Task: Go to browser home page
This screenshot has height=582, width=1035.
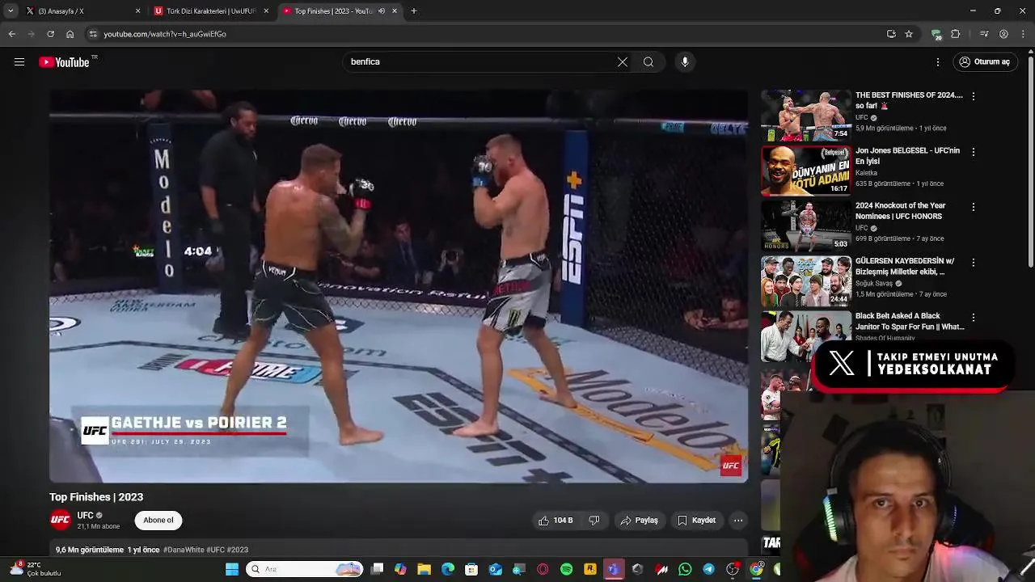Action: [x=70, y=34]
